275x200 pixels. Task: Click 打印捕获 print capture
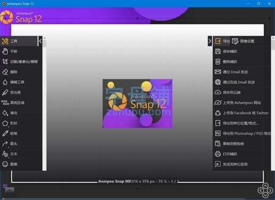pos(242,154)
